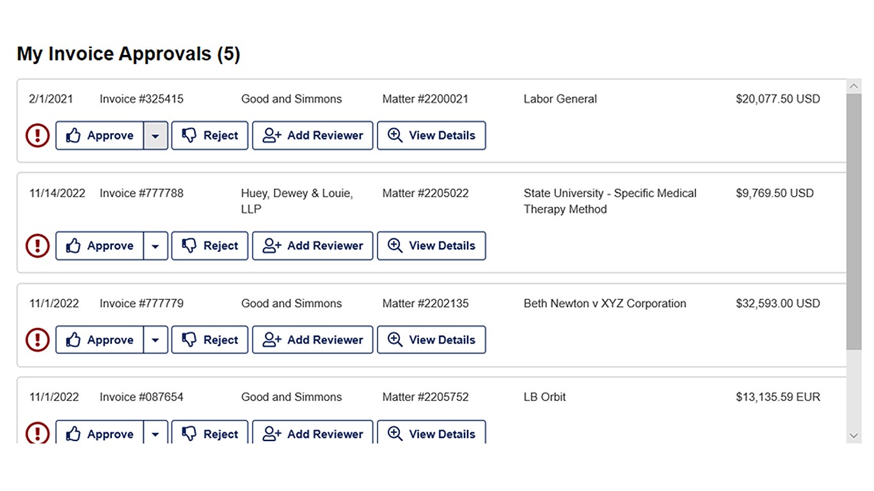Reject the State University matter invoice

click(x=210, y=246)
